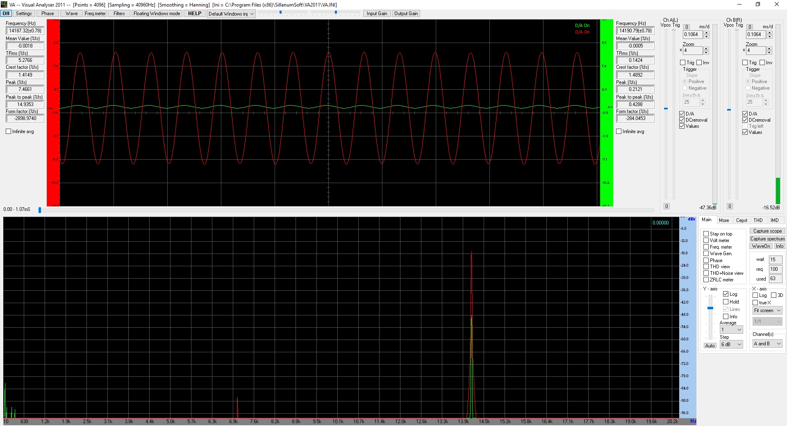Uncheck DCremoval for channel A

click(x=682, y=120)
